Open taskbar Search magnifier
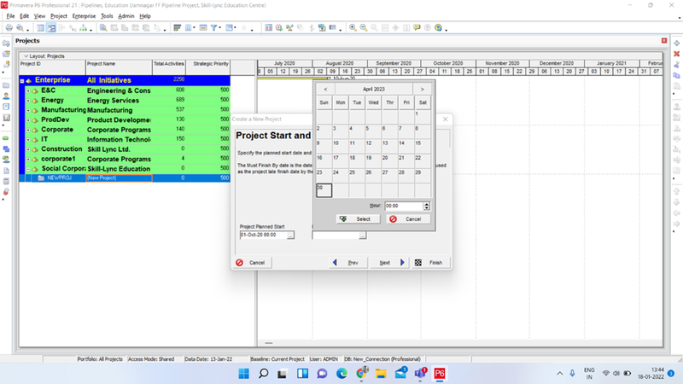The image size is (683, 384). 263,373
